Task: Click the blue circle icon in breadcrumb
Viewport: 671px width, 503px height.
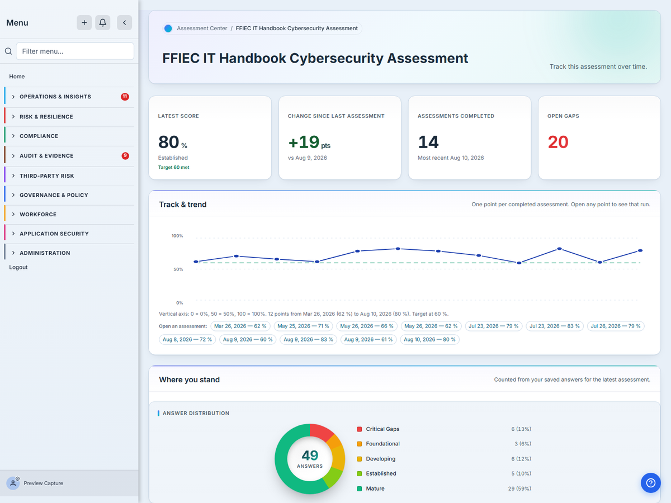Action: (168, 28)
